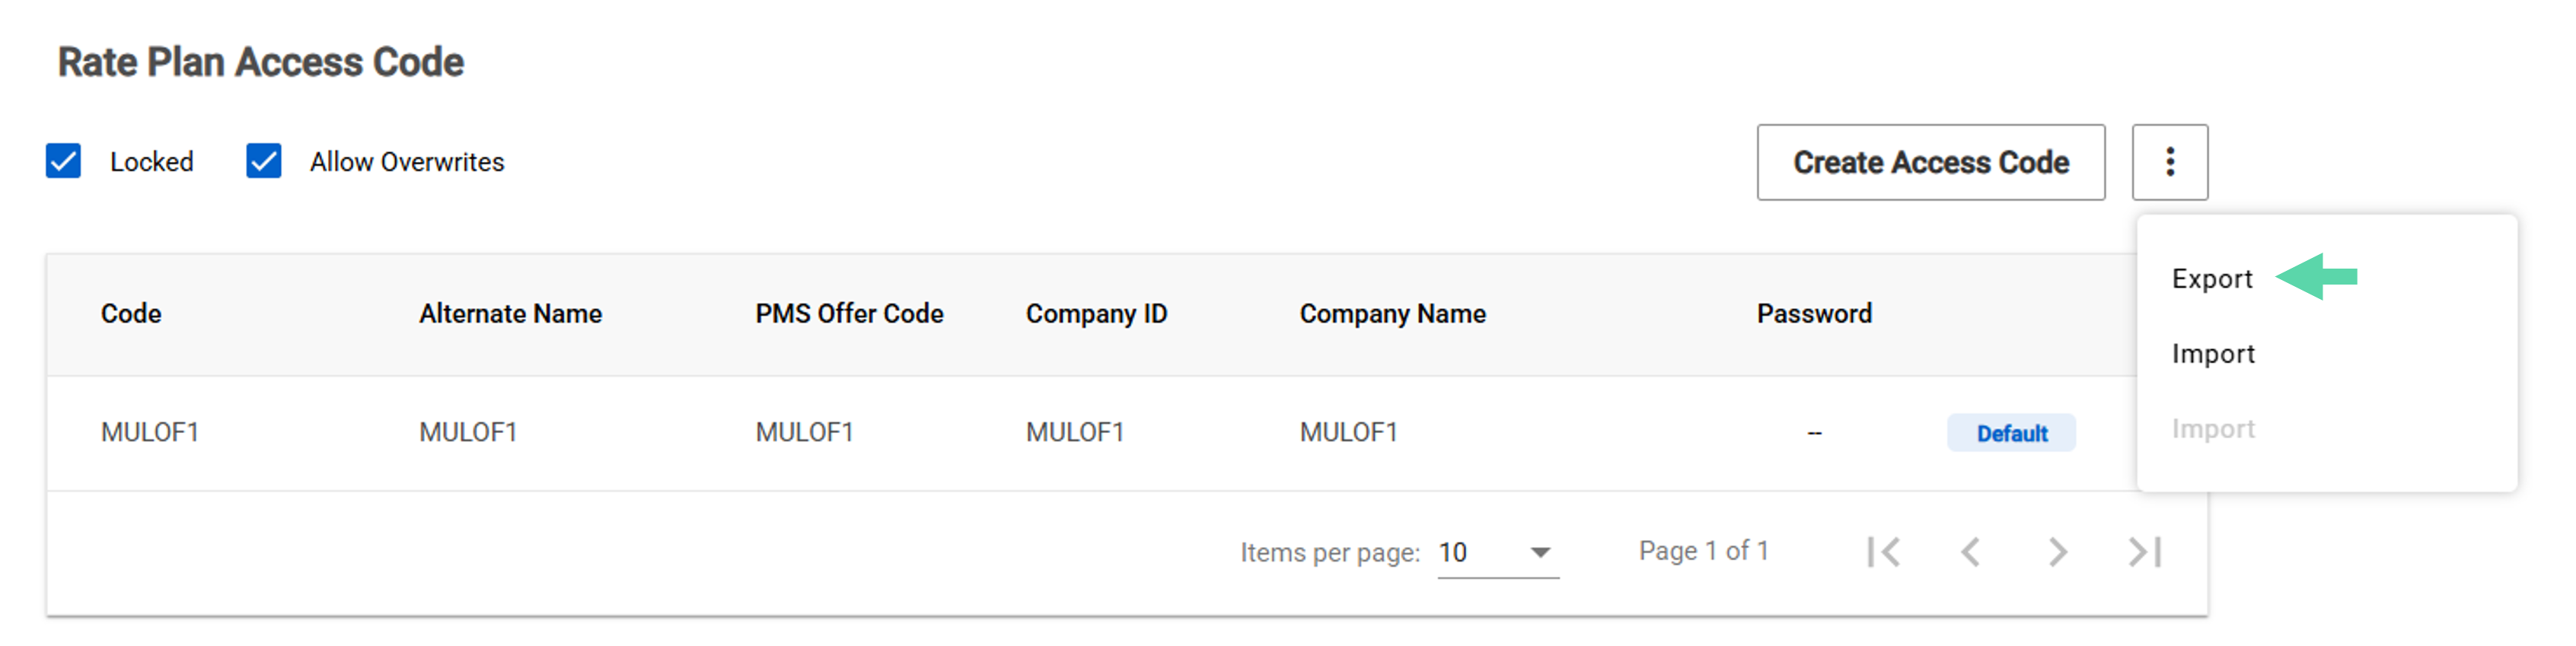Click the Password column header
Image resolution: width=2576 pixels, height=646 pixels.
(x=1814, y=314)
